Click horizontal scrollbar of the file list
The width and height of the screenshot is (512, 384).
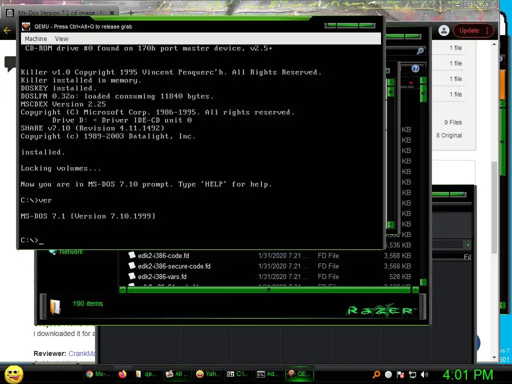coord(268,289)
